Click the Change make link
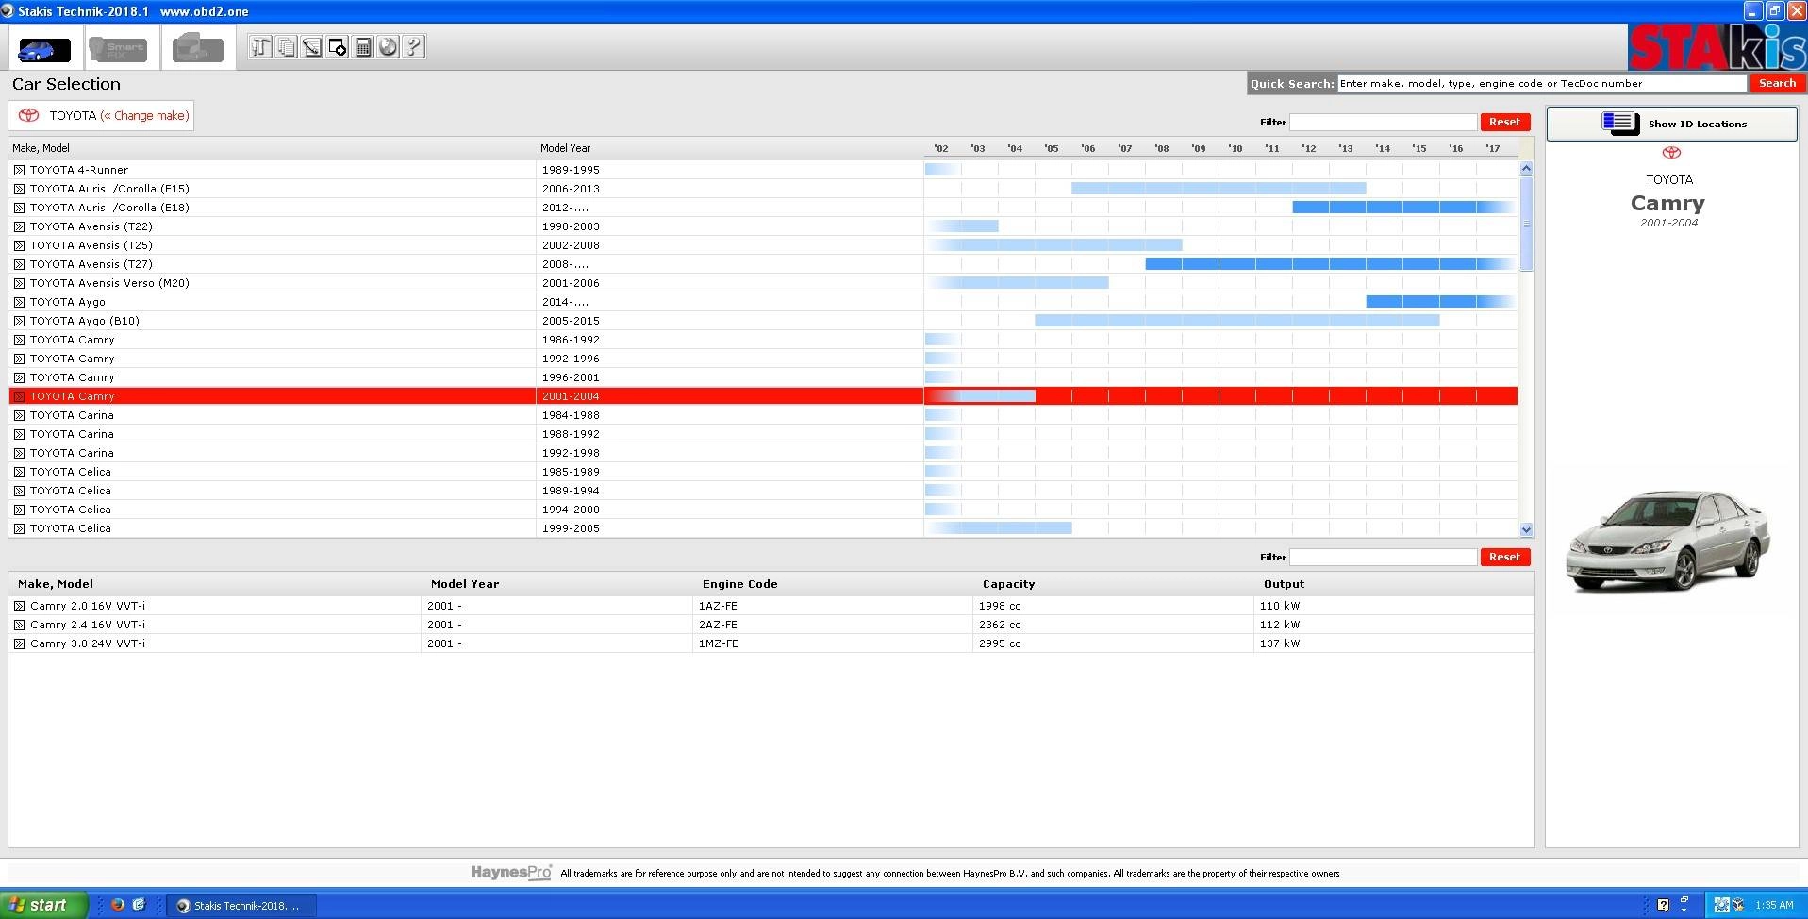The image size is (1808, 919). coord(145,115)
